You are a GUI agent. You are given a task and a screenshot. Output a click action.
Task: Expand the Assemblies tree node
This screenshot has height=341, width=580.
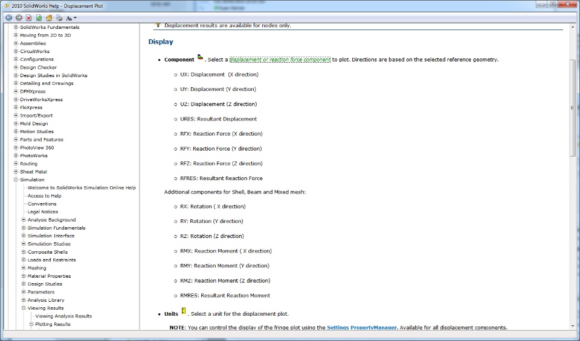[16, 43]
